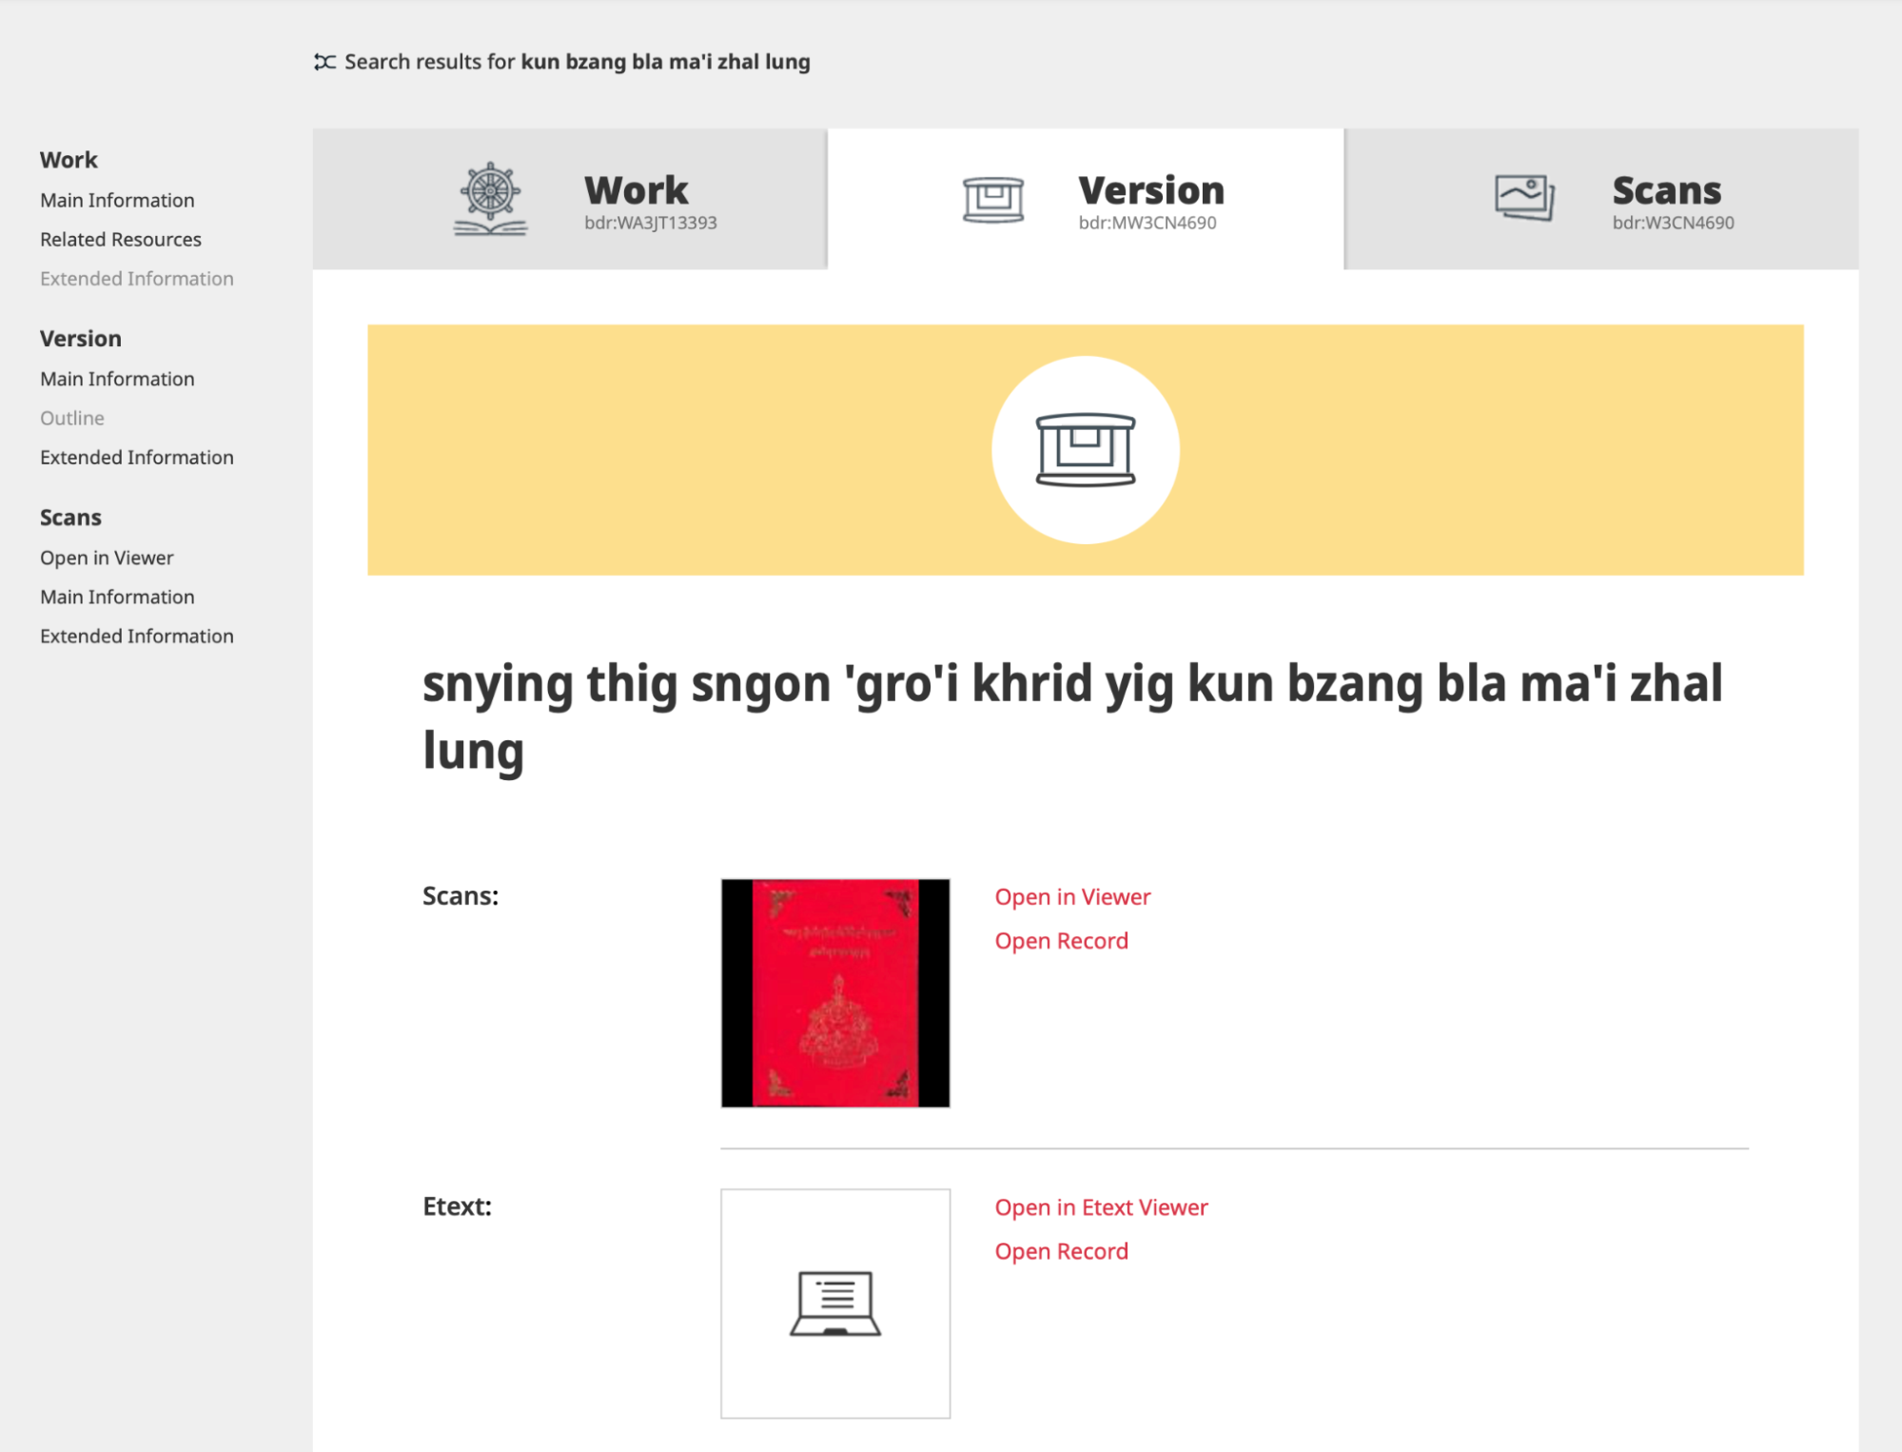Click Main Information under Work section
Image resolution: width=1902 pixels, height=1452 pixels.
[116, 200]
